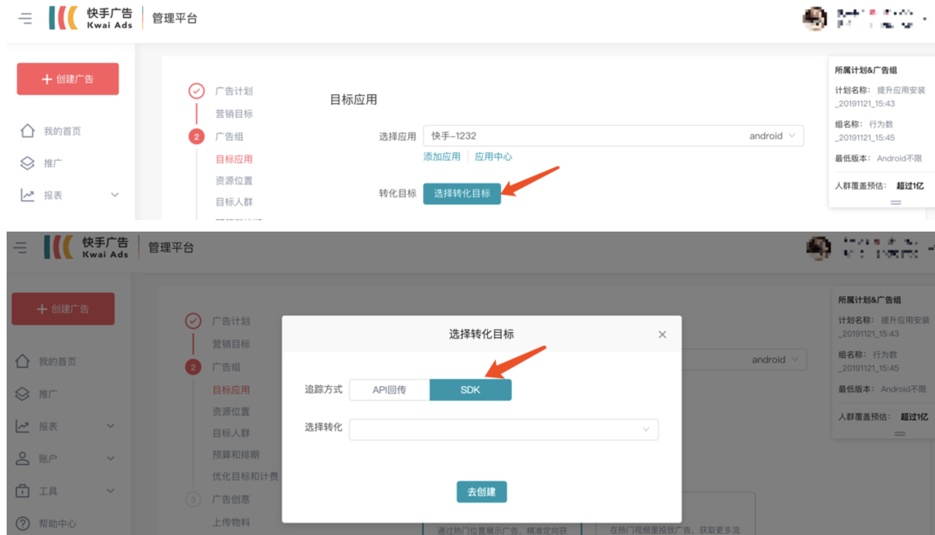Click the 选择转化目标 button
Viewport: 935px width, 535px height.
coord(462,193)
